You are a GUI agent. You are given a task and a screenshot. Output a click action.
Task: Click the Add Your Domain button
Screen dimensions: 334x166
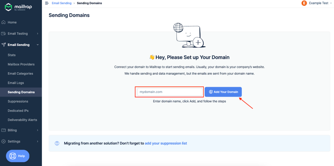(223, 92)
